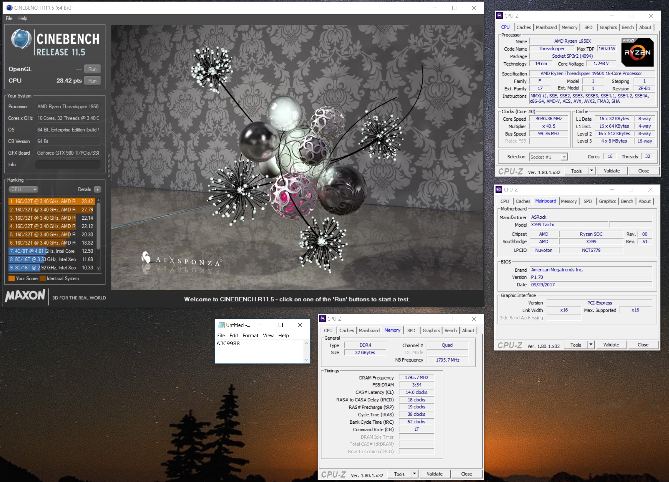The image size is (669, 482).
Task: Switch to CPU tab in CPU-Z Memory window
Action: [328, 331]
